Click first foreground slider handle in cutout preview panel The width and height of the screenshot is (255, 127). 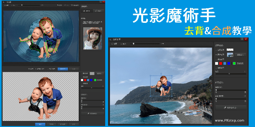(82, 100)
